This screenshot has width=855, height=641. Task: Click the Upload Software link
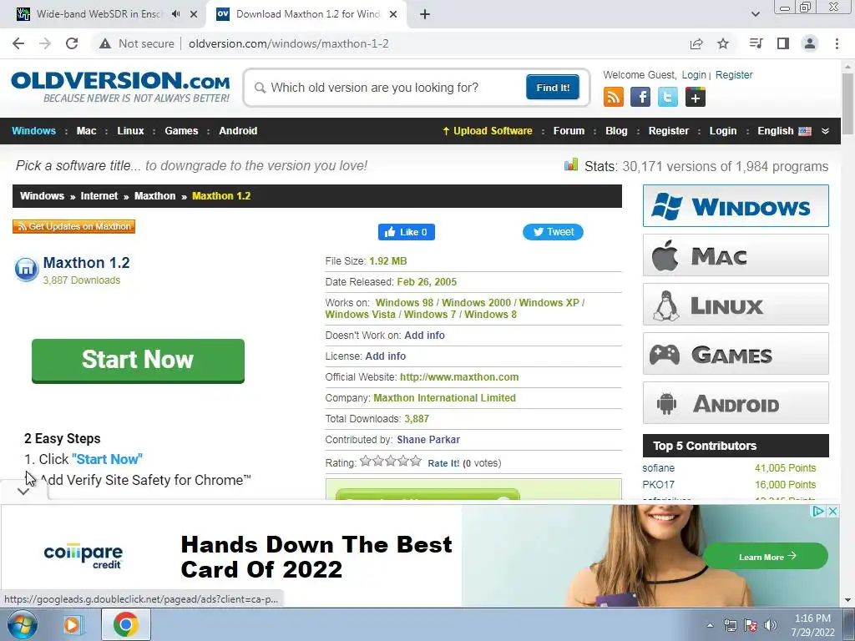(x=488, y=131)
